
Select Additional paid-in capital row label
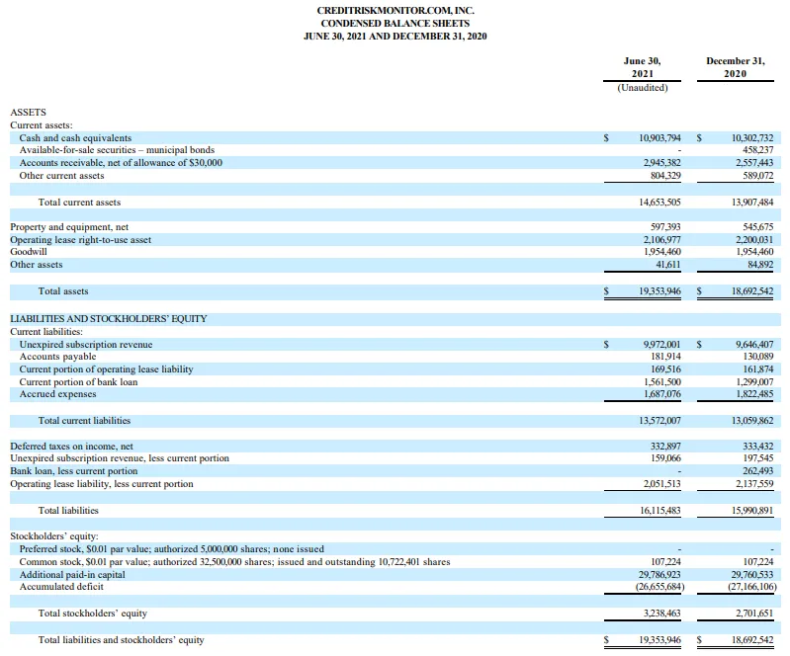[72, 574]
